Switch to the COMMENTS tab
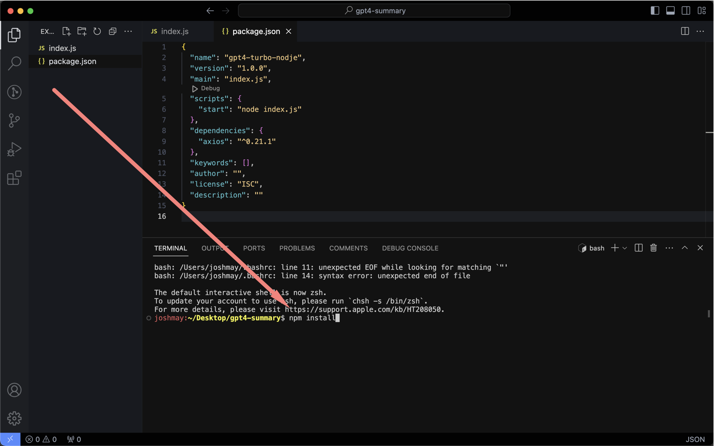714x446 pixels. (x=348, y=248)
